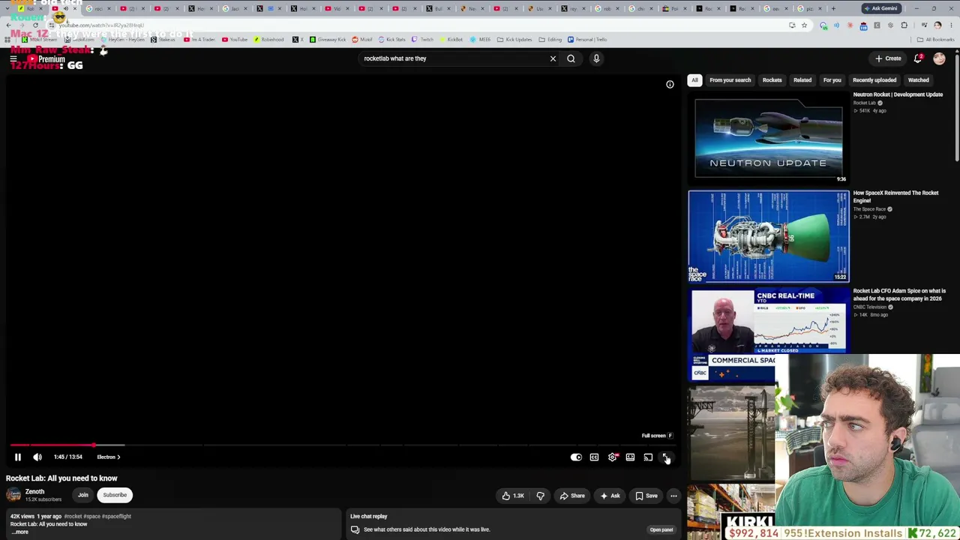Open a new browser tab
This screenshot has height=540, width=960.
click(833, 9)
